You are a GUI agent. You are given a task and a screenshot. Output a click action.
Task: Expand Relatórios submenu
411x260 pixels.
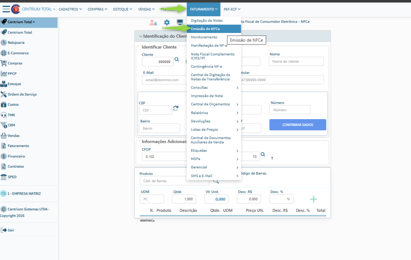pos(214,113)
